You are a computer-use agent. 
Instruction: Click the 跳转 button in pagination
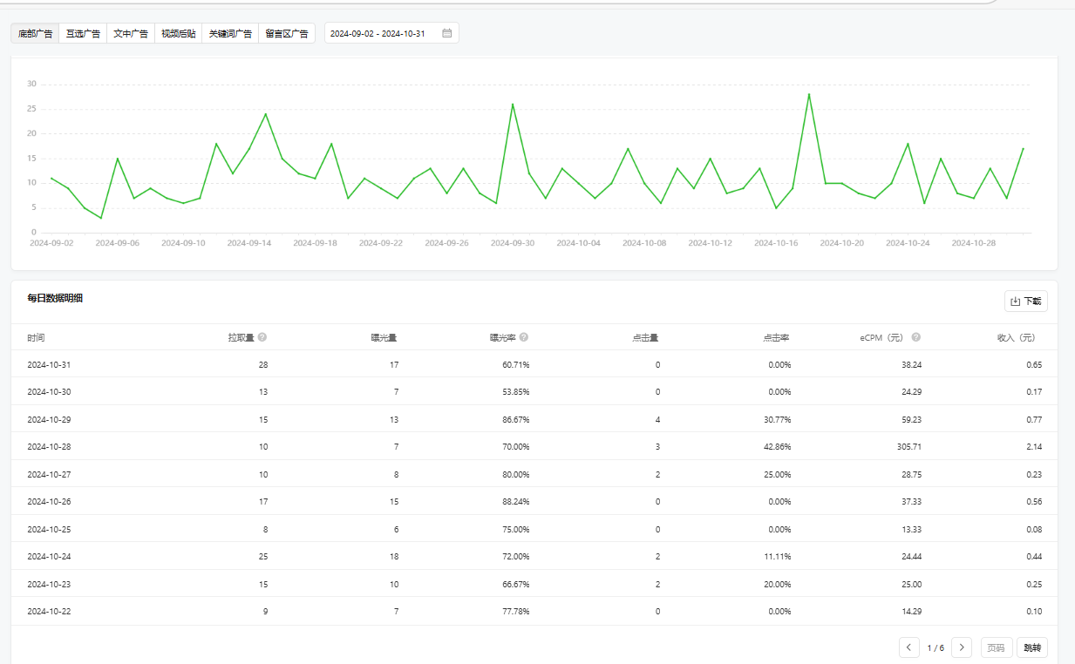pyautogui.click(x=1032, y=647)
